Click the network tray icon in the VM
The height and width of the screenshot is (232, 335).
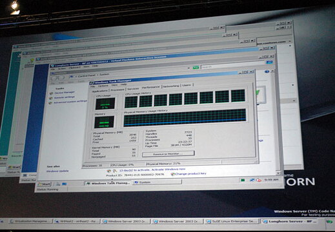pos(252,180)
